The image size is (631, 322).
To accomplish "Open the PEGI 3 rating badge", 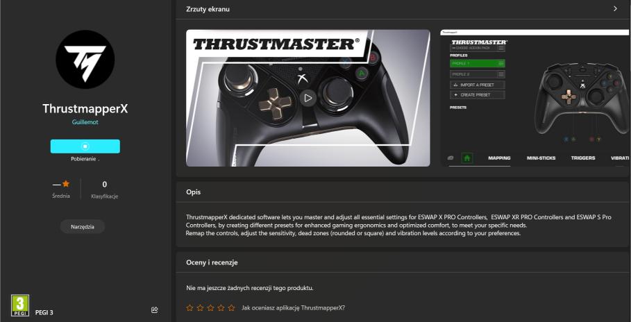I will (20, 305).
